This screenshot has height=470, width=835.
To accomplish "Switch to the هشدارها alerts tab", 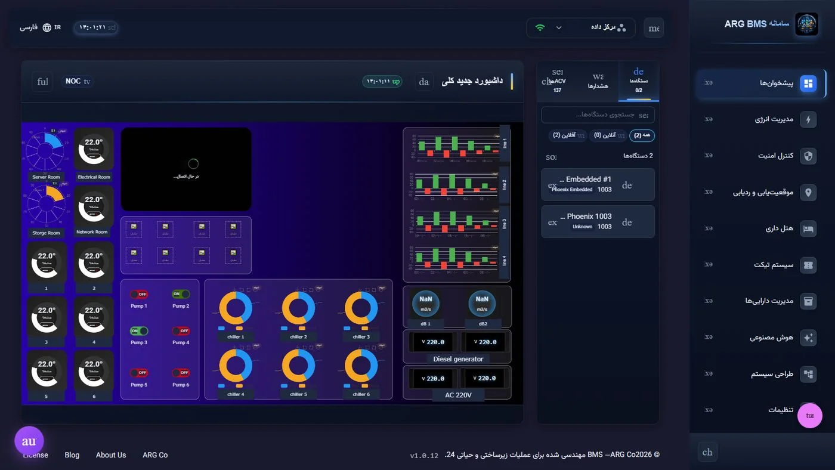I will (598, 81).
